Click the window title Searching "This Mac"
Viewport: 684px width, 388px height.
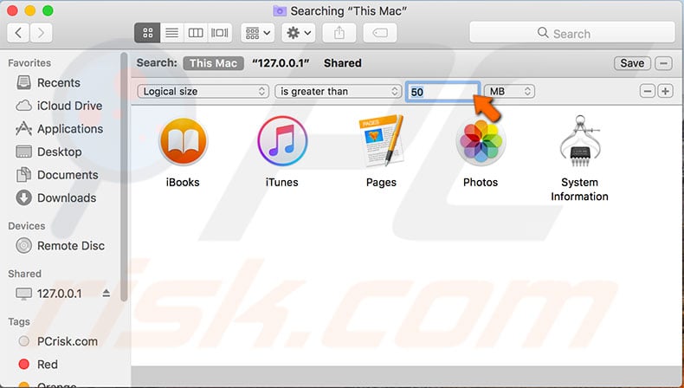click(349, 11)
